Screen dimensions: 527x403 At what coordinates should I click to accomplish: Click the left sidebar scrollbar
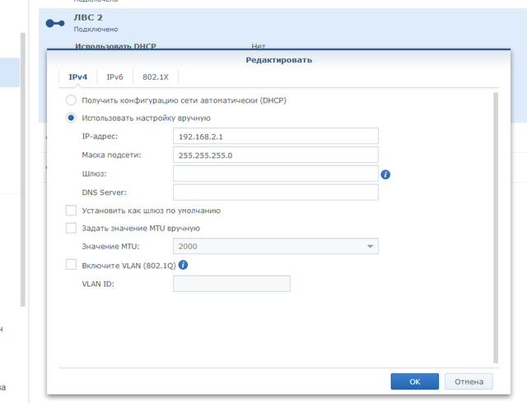tap(23, 169)
